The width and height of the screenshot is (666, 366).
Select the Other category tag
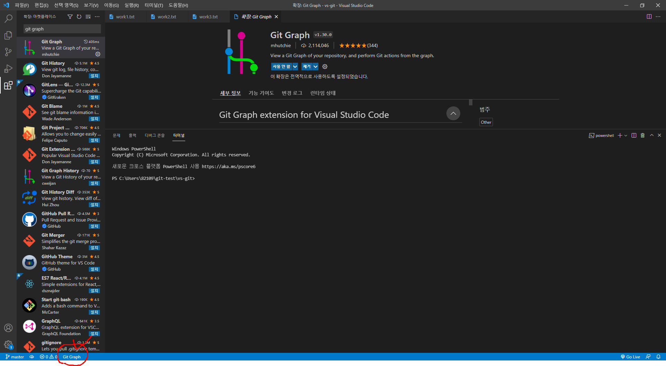(x=486, y=122)
